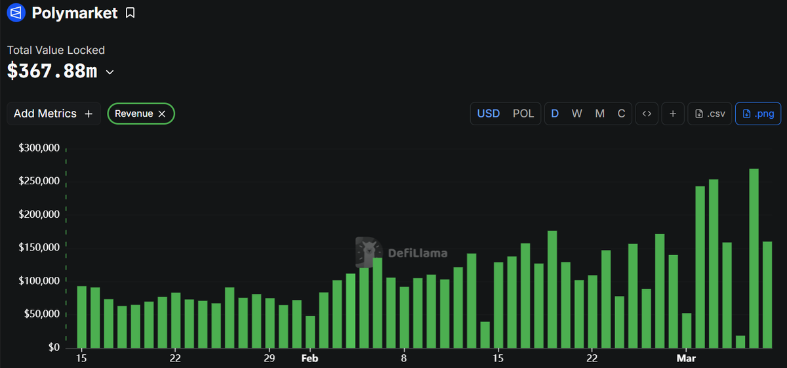Image resolution: width=787 pixels, height=368 pixels.
Task: Select the daily D interval
Action: [555, 113]
